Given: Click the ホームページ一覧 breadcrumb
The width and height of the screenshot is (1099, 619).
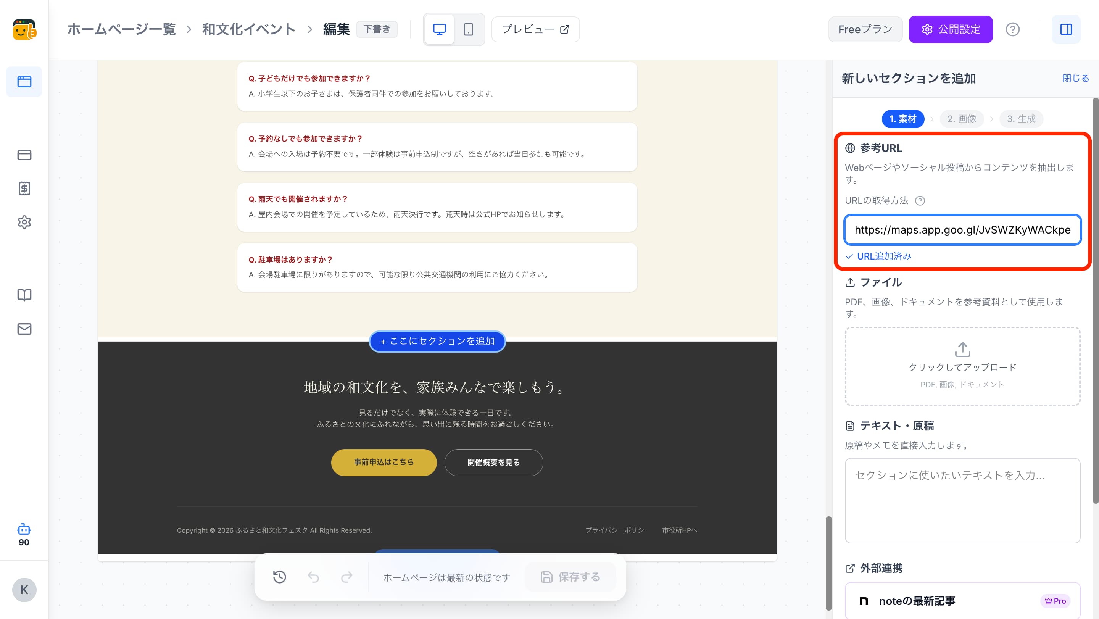Looking at the screenshot, I should click(122, 29).
